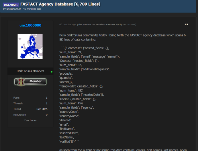Click the ContactUs sample_fields line

coord(89,56)
